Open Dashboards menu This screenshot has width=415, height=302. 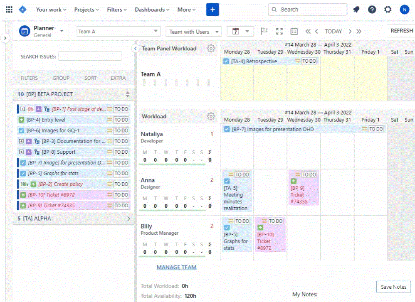tap(152, 10)
